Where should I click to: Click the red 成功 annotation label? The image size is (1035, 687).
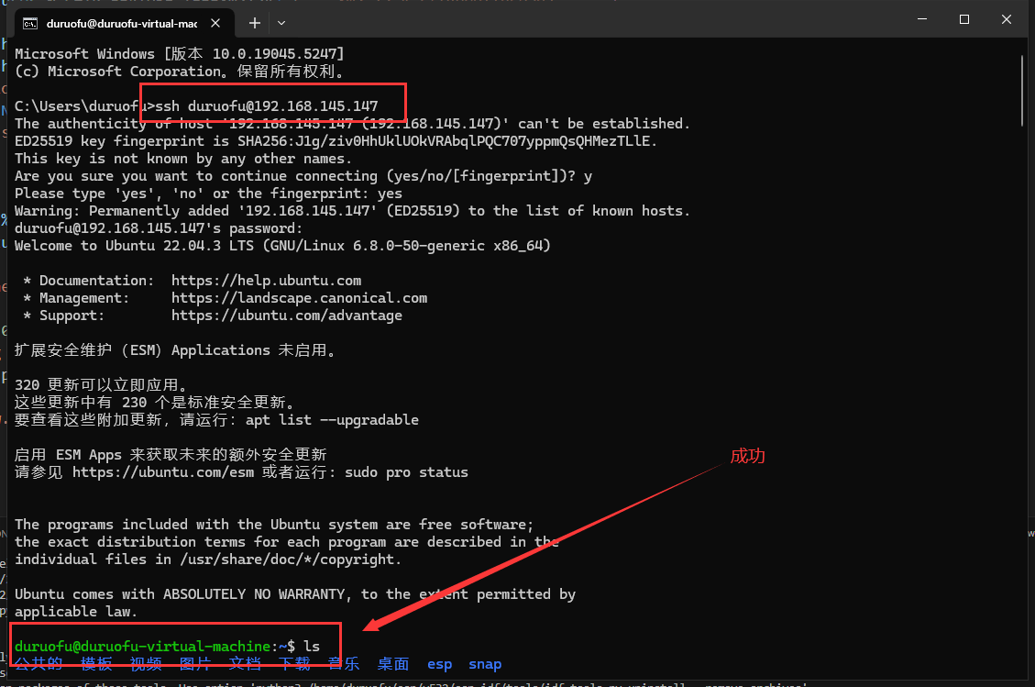(747, 456)
